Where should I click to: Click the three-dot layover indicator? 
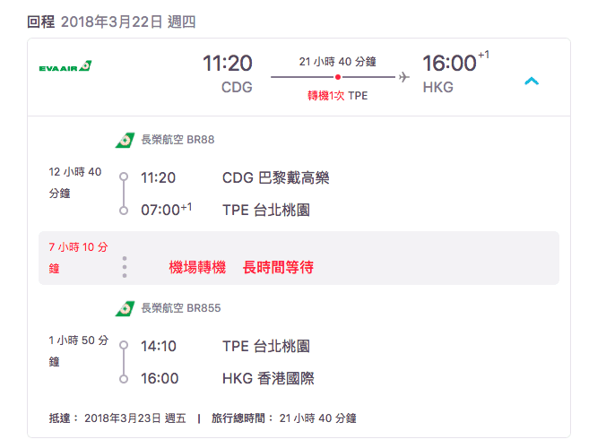point(125,267)
